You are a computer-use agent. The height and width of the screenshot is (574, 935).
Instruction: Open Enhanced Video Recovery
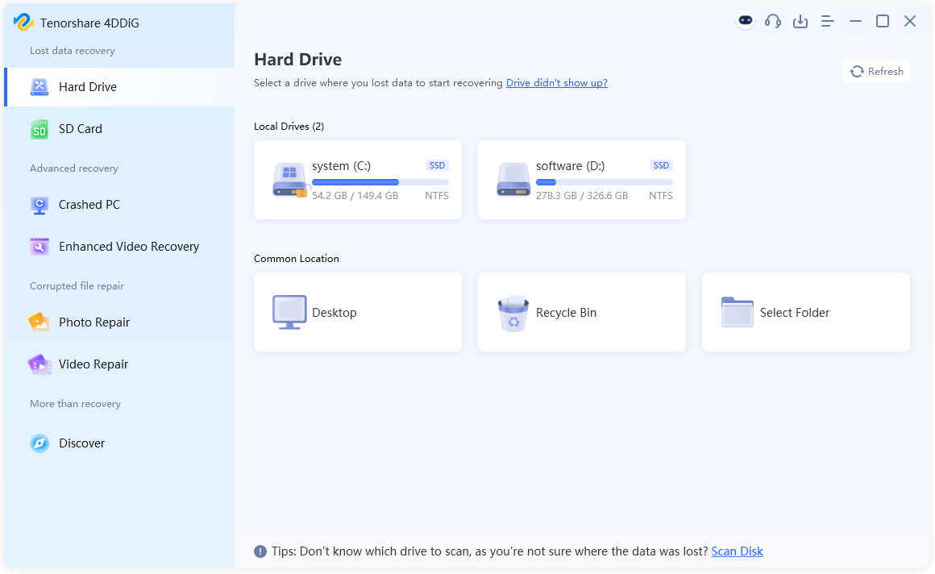(127, 246)
